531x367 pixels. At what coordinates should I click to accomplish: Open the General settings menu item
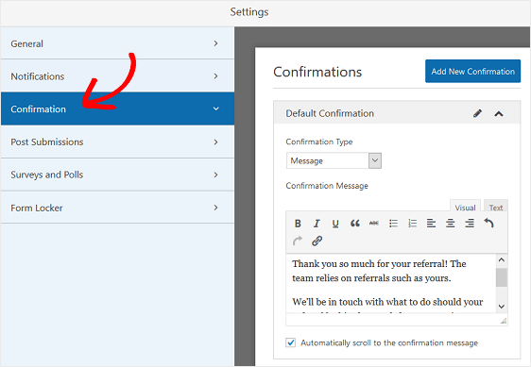click(117, 43)
